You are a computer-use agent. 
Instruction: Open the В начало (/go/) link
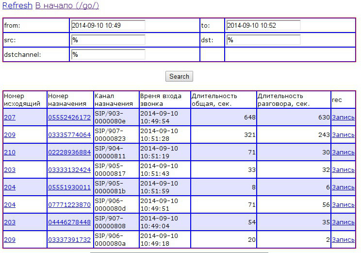(x=67, y=6)
